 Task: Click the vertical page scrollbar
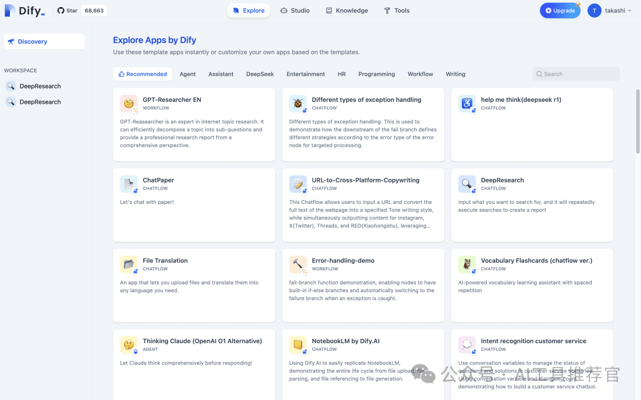click(x=637, y=121)
